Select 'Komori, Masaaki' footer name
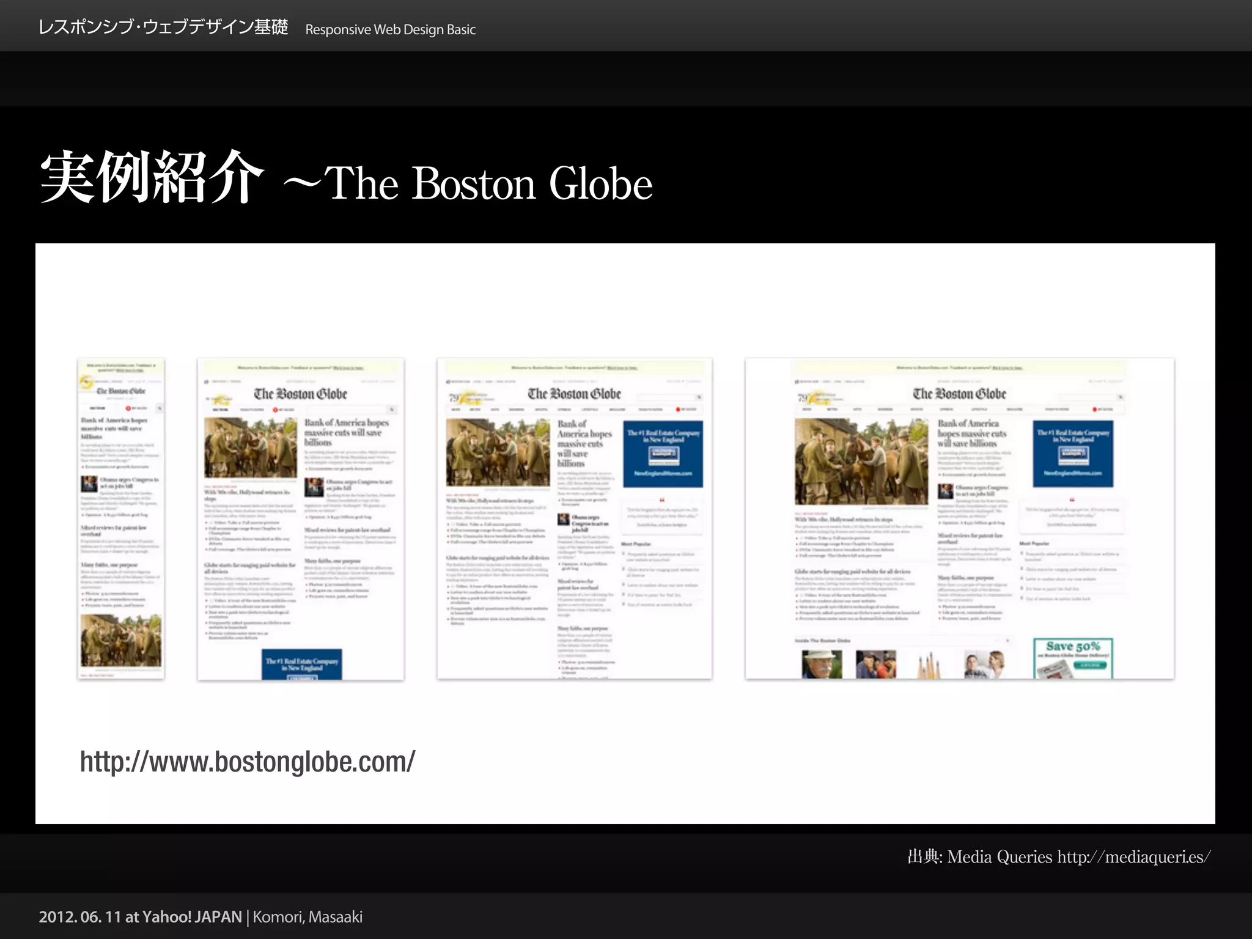The width and height of the screenshot is (1252, 939). click(x=307, y=917)
